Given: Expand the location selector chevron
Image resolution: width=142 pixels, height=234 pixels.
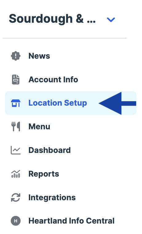Looking at the screenshot, I should coord(111,20).
